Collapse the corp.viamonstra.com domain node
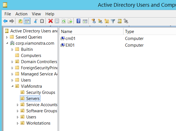This screenshot has height=131, width=176. tap(7, 43)
